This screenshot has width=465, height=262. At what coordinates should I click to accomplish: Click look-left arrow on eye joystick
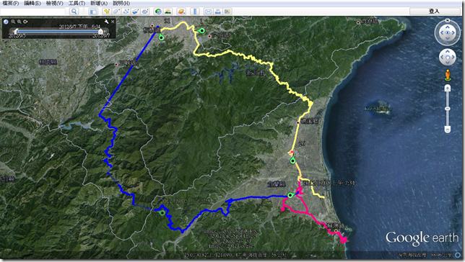pyautogui.click(x=442, y=32)
